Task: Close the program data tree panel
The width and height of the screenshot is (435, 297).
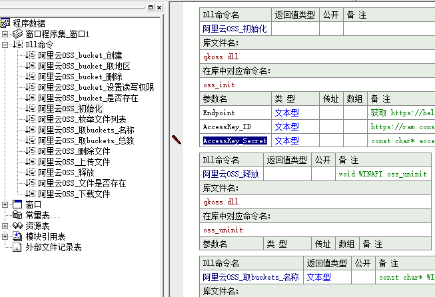Action: 159,7
